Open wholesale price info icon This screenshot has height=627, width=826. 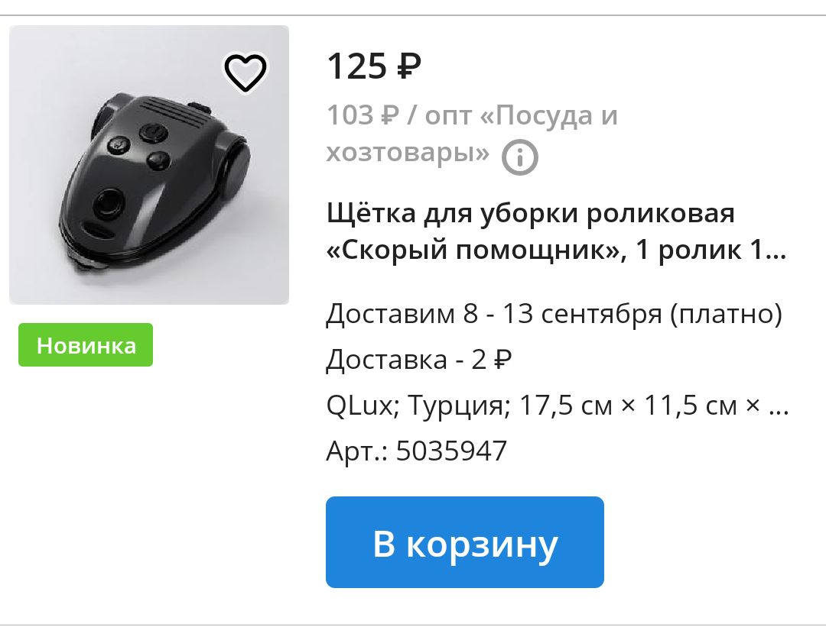click(519, 157)
